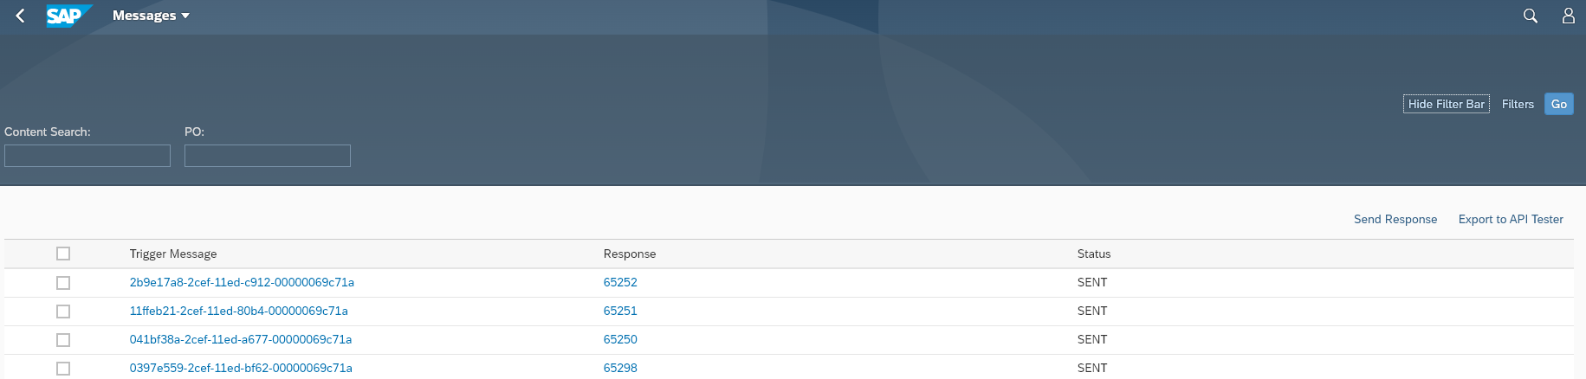1586x379 pixels.
Task: Click the back arrow icon
Action: point(20,16)
